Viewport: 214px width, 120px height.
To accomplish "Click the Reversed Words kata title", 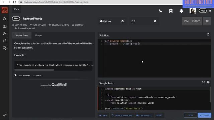I will 32,19.
